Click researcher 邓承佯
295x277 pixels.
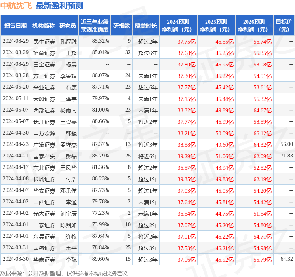point(68,191)
